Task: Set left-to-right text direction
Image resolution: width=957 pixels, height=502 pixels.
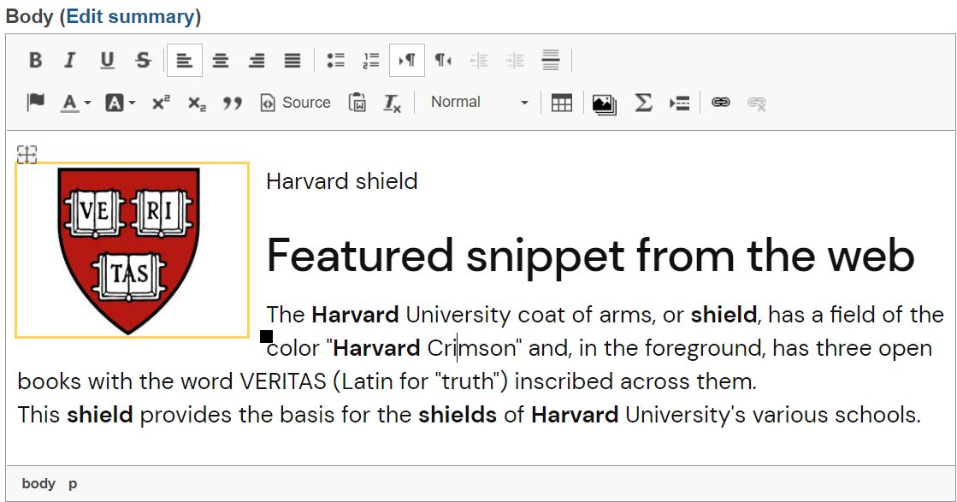Action: point(407,61)
